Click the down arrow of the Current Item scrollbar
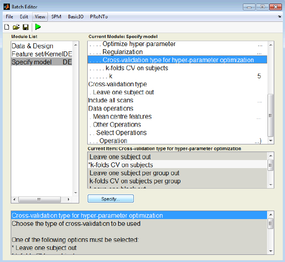This screenshot has width=285, height=262. (x=271, y=185)
